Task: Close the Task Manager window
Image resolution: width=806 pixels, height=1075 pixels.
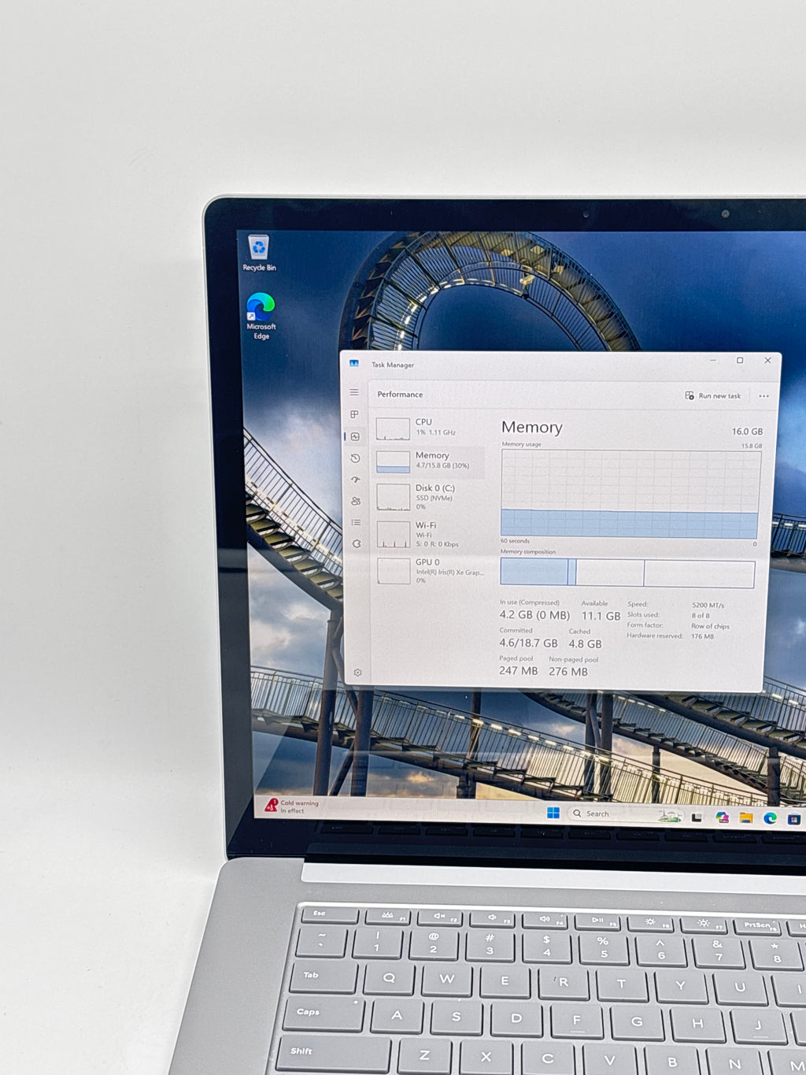Action: click(x=767, y=361)
